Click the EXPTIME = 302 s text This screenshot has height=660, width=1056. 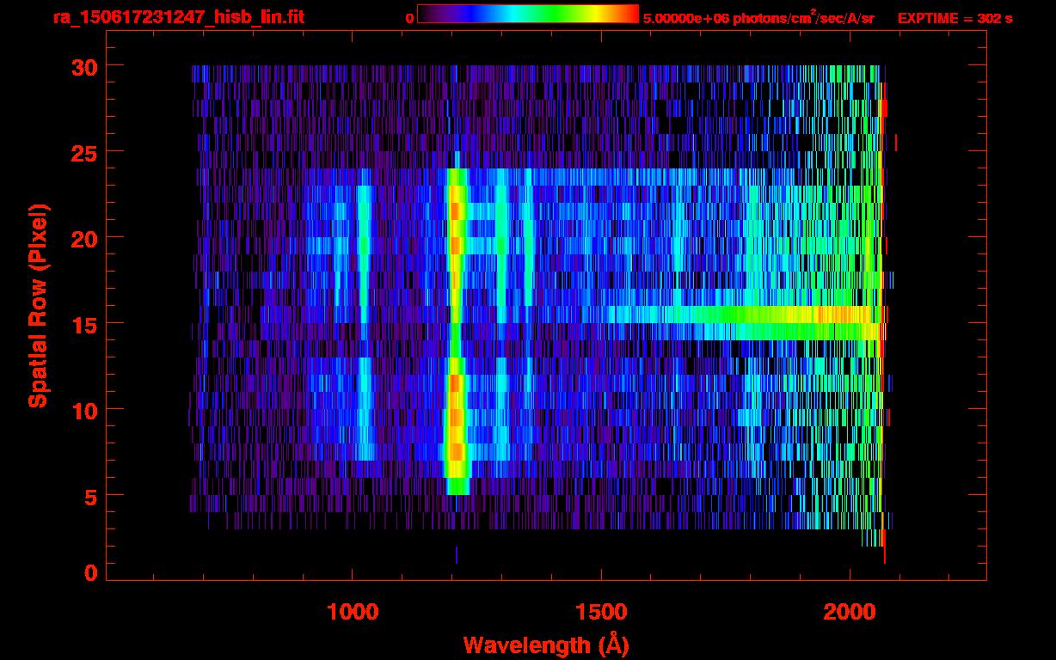[955, 18]
